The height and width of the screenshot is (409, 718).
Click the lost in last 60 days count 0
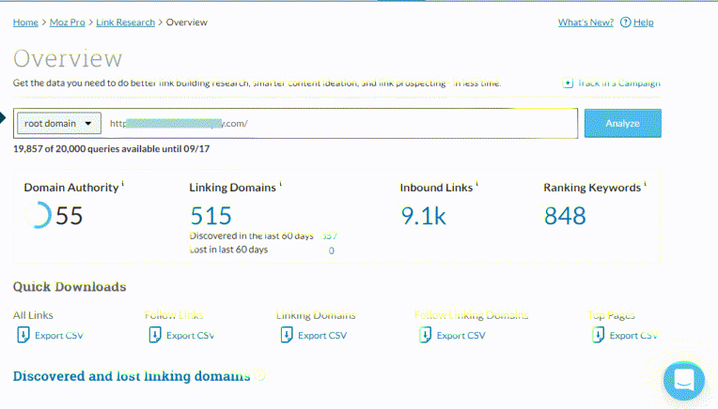[x=331, y=250]
